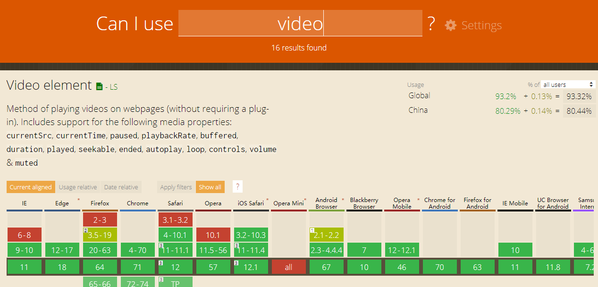Select the Opera Mini column header
The height and width of the screenshot is (287, 598).
[288, 203]
